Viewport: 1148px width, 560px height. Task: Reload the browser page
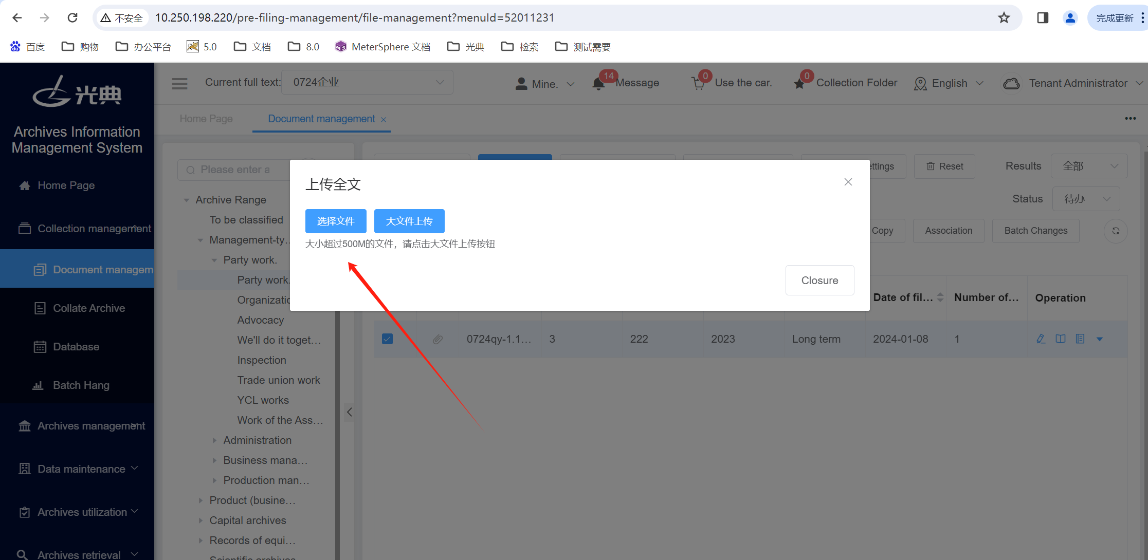[x=72, y=18]
